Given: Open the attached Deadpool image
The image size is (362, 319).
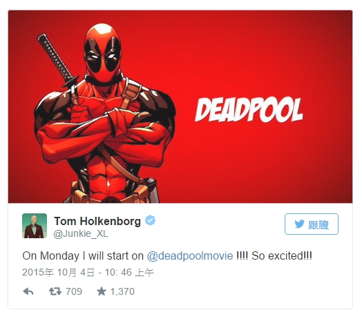Looking at the screenshot, I should coord(180,106).
